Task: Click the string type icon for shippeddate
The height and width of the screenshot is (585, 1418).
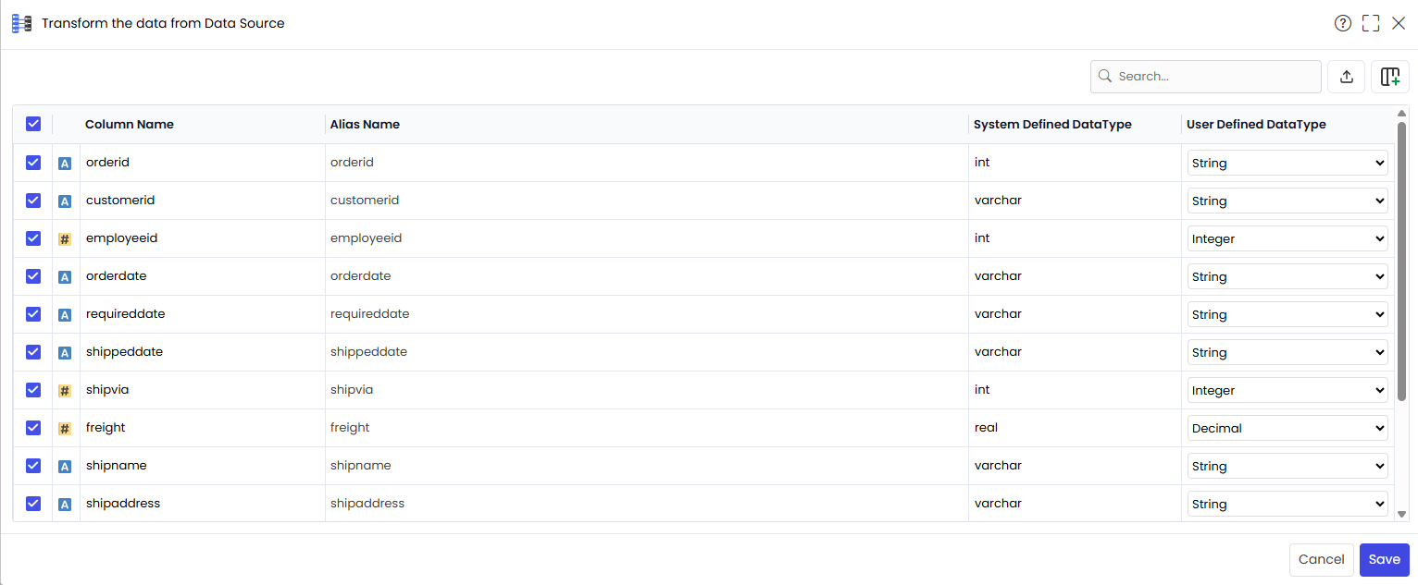Action: (x=65, y=353)
